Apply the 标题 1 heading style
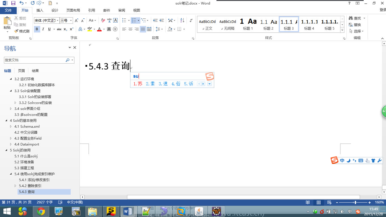Viewport: 386px width, 217px height. coord(248,24)
